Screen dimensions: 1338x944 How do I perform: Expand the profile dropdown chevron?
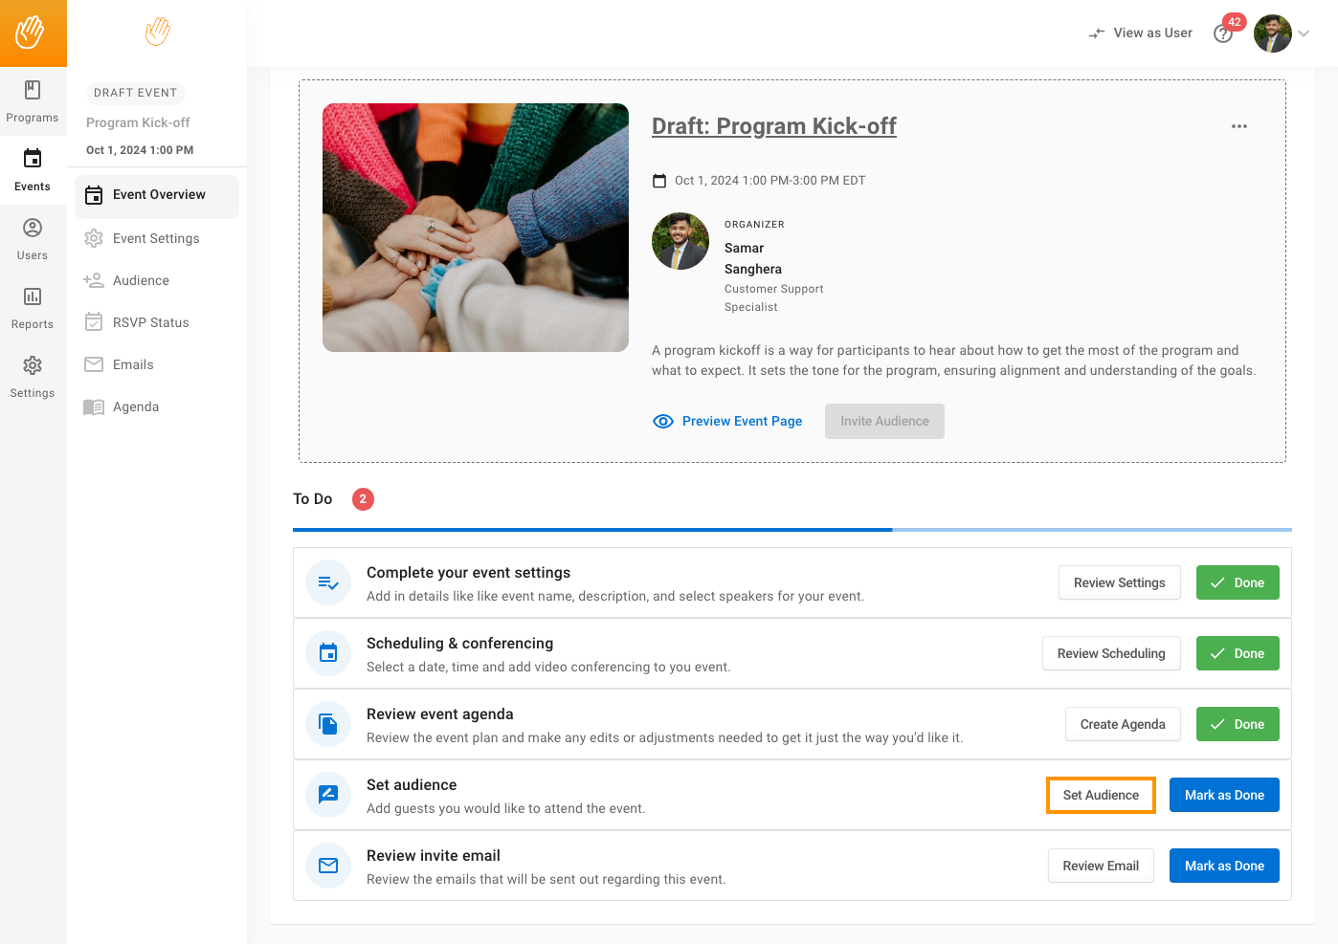(1304, 33)
